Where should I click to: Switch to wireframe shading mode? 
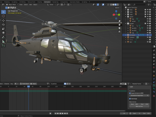[x=111, y=5]
